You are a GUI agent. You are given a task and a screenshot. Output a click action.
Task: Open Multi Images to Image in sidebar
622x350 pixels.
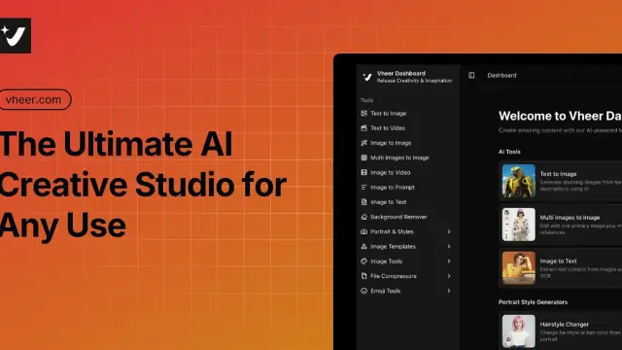(399, 157)
